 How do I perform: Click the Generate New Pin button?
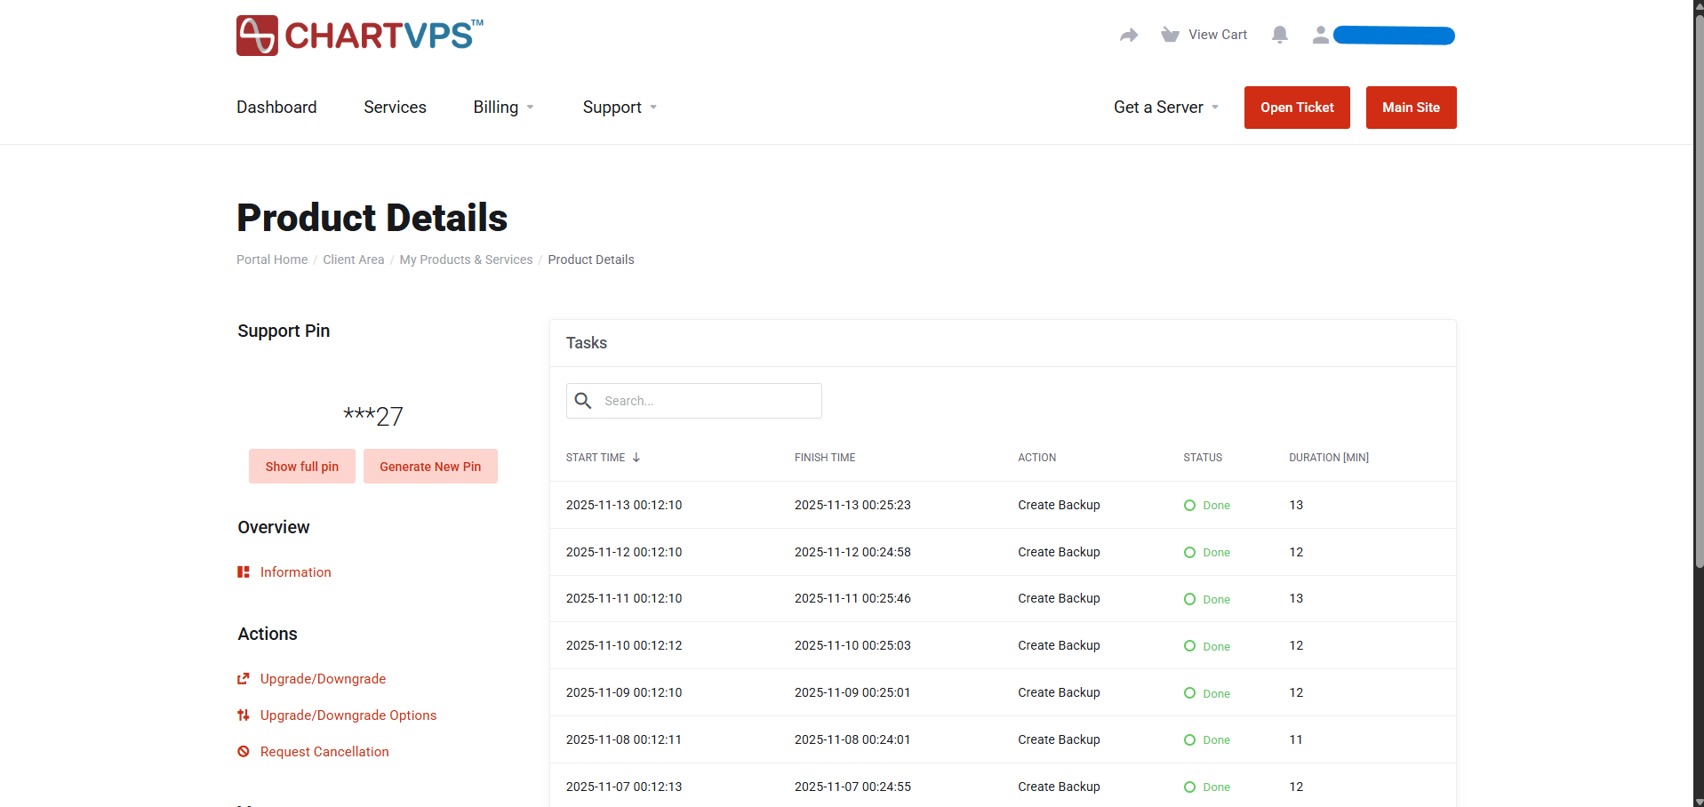(x=430, y=467)
